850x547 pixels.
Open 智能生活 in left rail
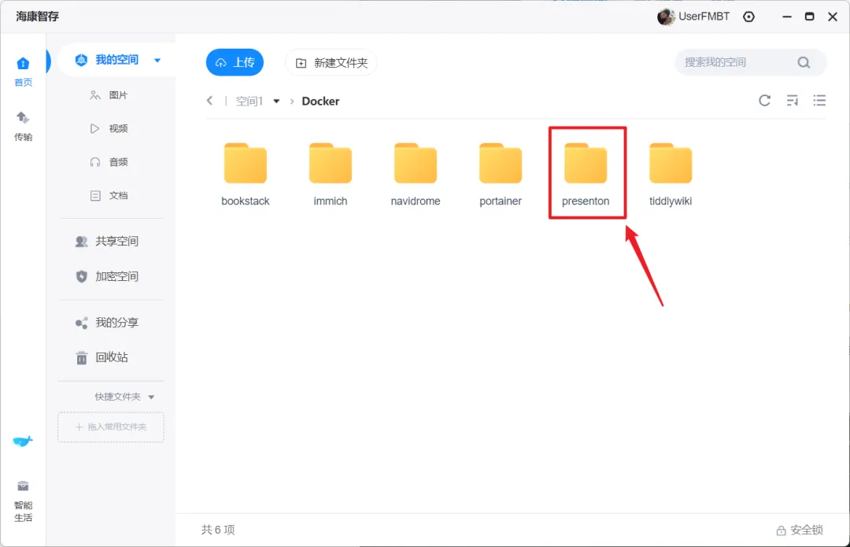(x=23, y=501)
